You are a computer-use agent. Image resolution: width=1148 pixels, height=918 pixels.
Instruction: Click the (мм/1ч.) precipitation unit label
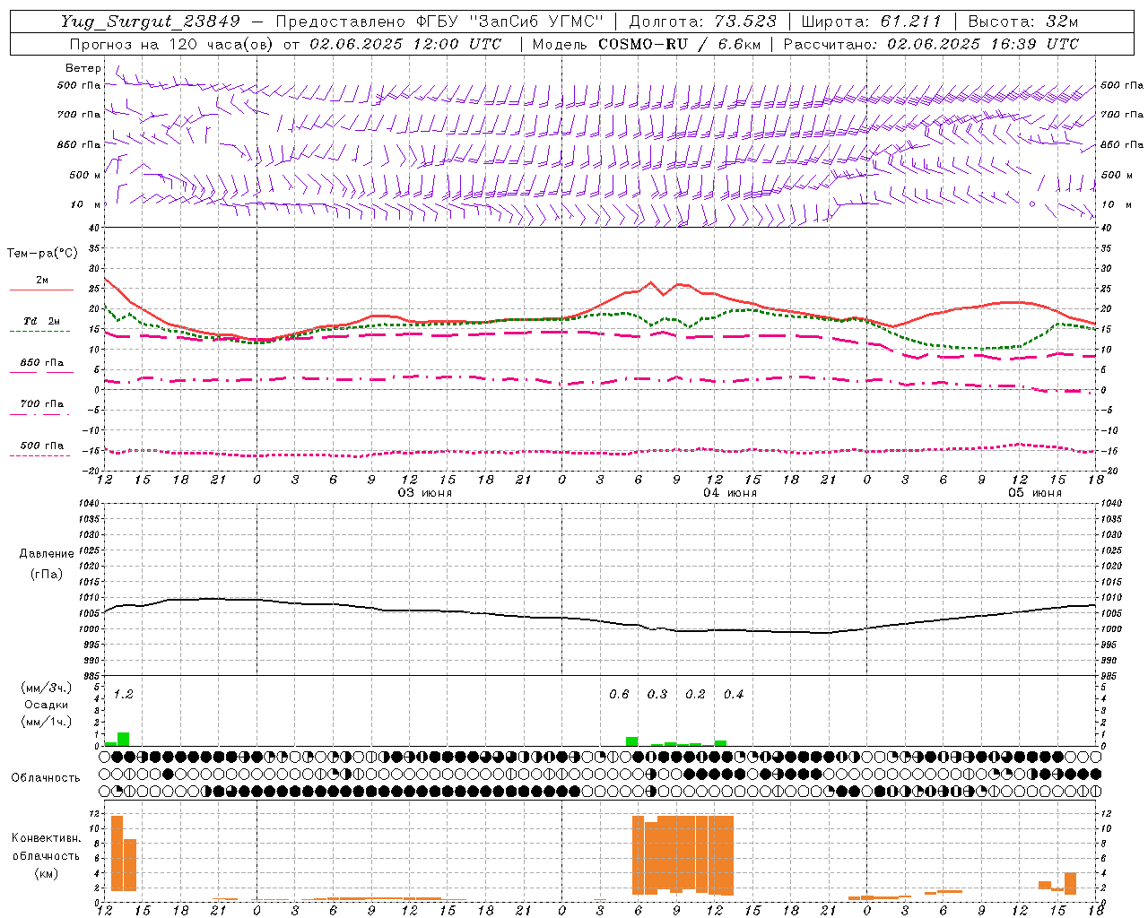coord(47,722)
